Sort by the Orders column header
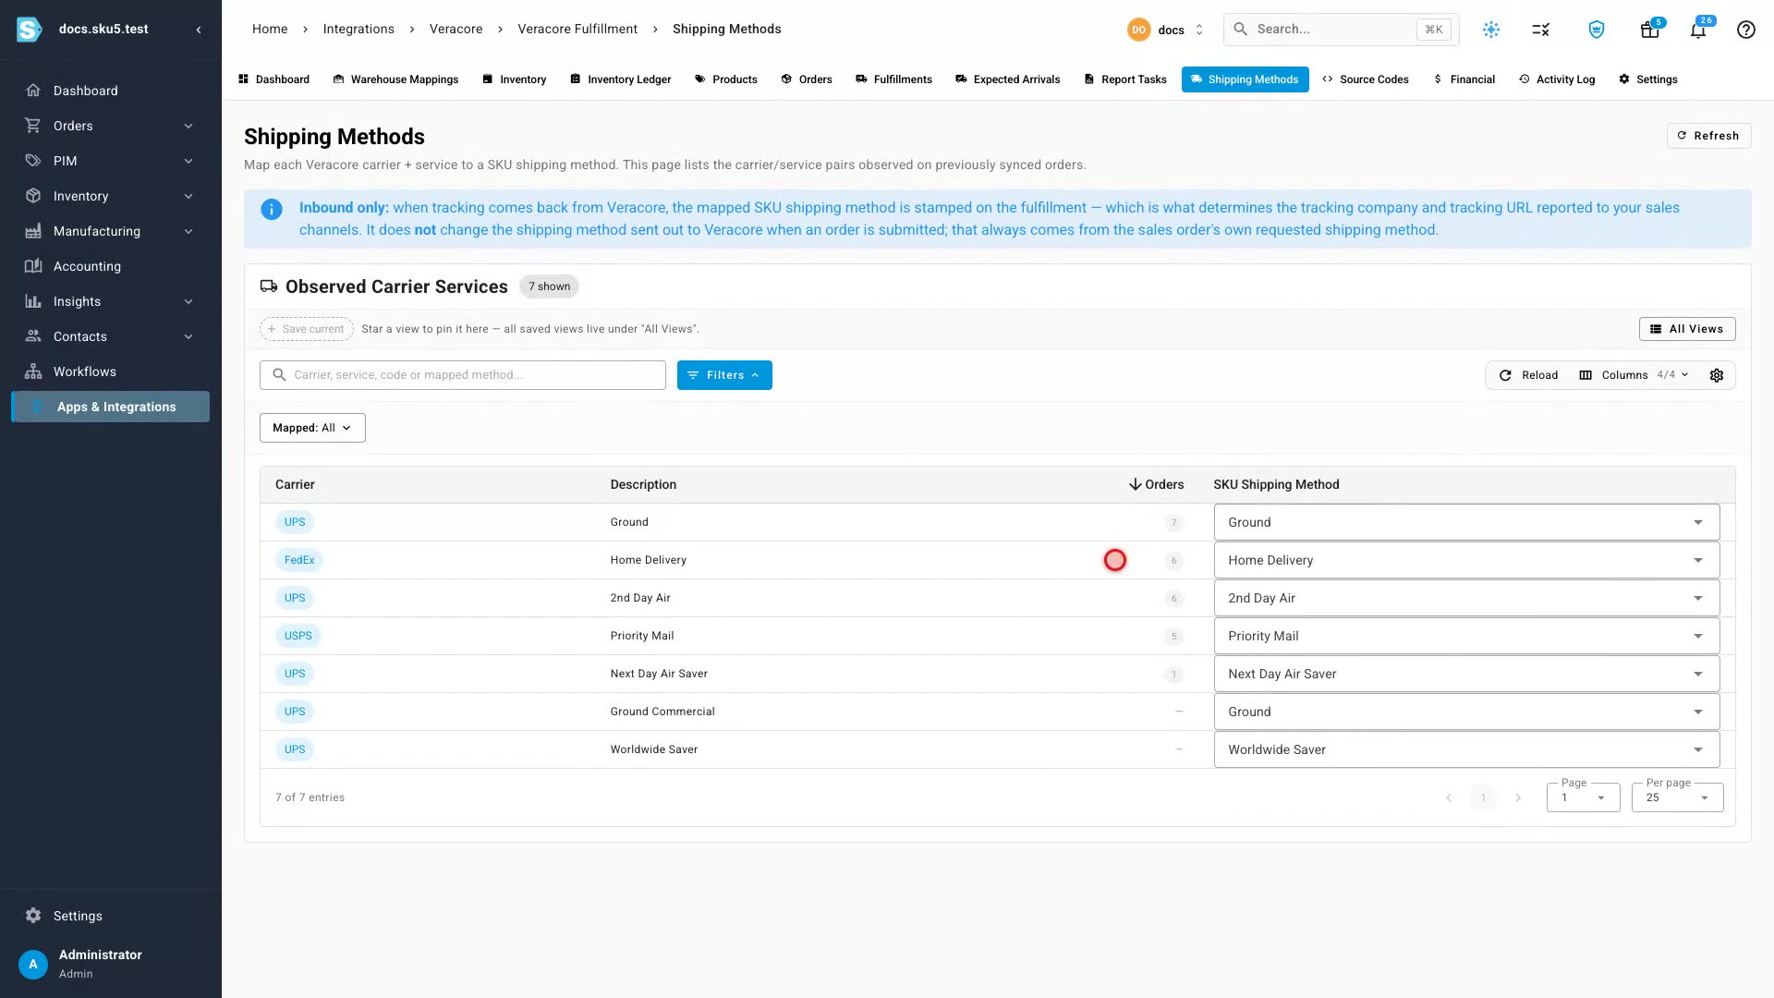The height and width of the screenshot is (998, 1774). pos(1156,484)
